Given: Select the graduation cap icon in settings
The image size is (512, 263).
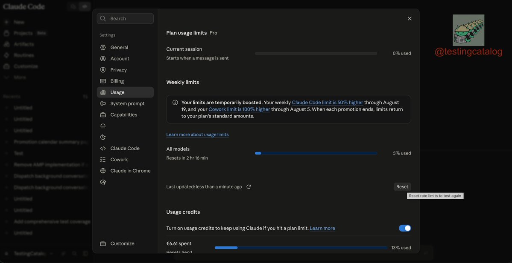Looking at the screenshot, I should pyautogui.click(x=103, y=182).
